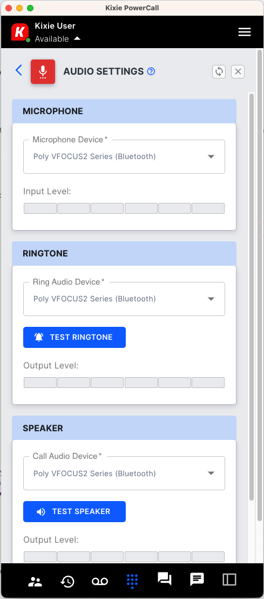264x599 pixels.
Task: Click the Test Speaker button
Action: 75,511
